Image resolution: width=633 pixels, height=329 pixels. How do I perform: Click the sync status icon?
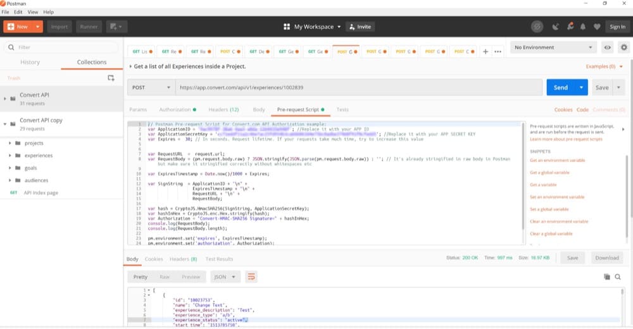point(537,27)
